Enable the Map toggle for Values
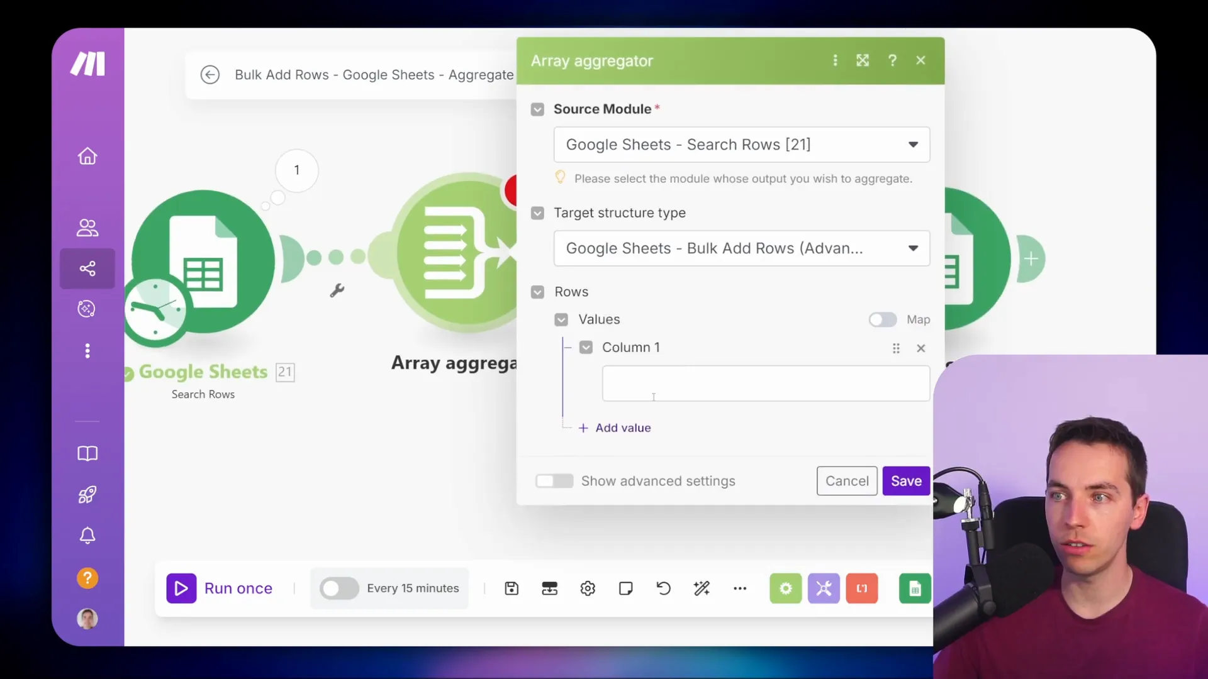Screen dimensions: 1208x679 pos(883,320)
